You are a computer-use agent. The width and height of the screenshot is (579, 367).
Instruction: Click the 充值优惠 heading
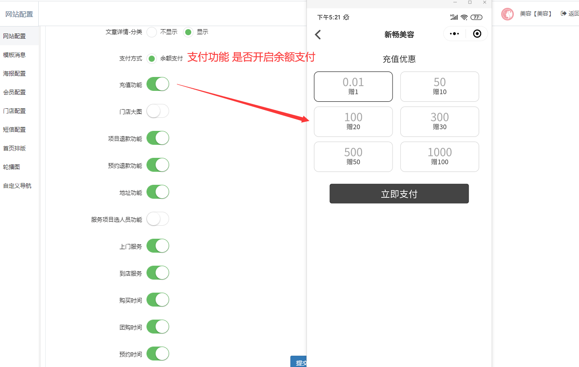pos(399,59)
